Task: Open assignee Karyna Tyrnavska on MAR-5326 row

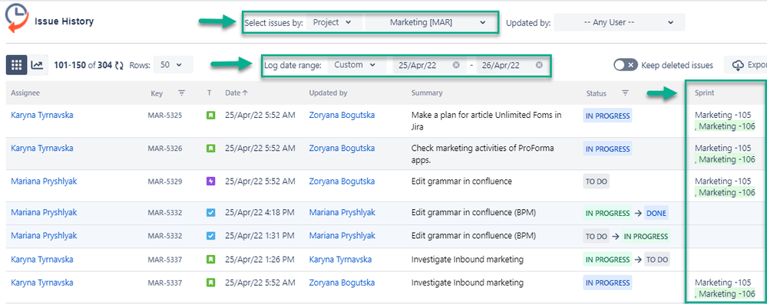Action: pos(42,148)
